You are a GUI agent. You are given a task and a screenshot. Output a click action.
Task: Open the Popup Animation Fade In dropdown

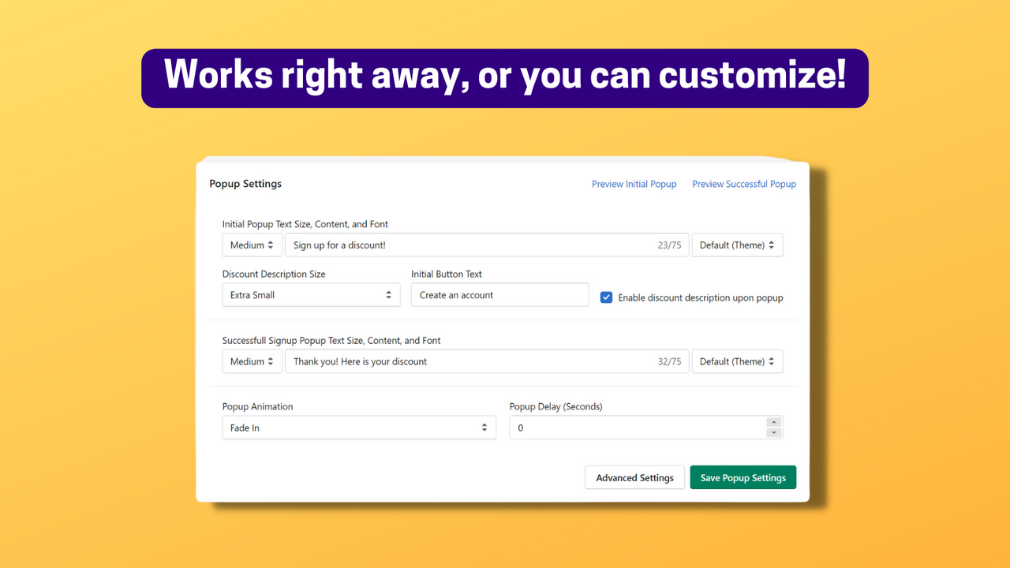click(359, 428)
